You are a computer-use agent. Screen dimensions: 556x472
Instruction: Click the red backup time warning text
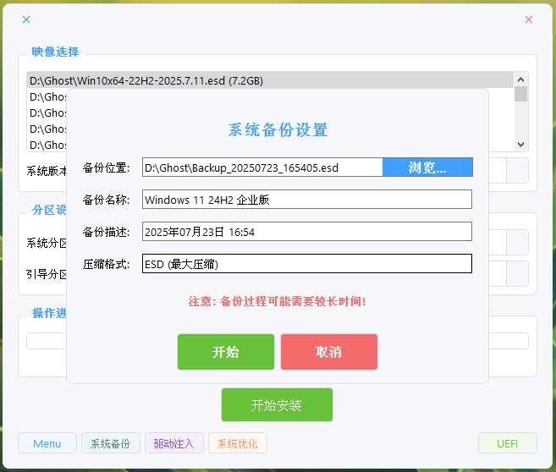(277, 301)
